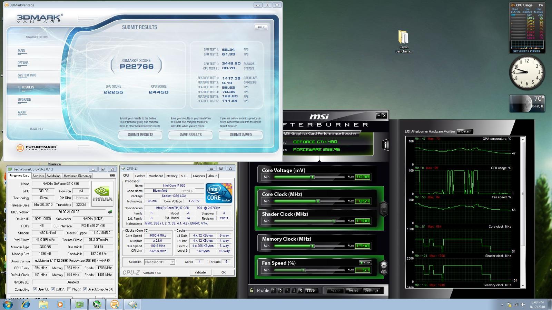Toggle the CUDA checkbox in GPU-Z
Viewport: 552px width, 310px height.
pos(53,289)
